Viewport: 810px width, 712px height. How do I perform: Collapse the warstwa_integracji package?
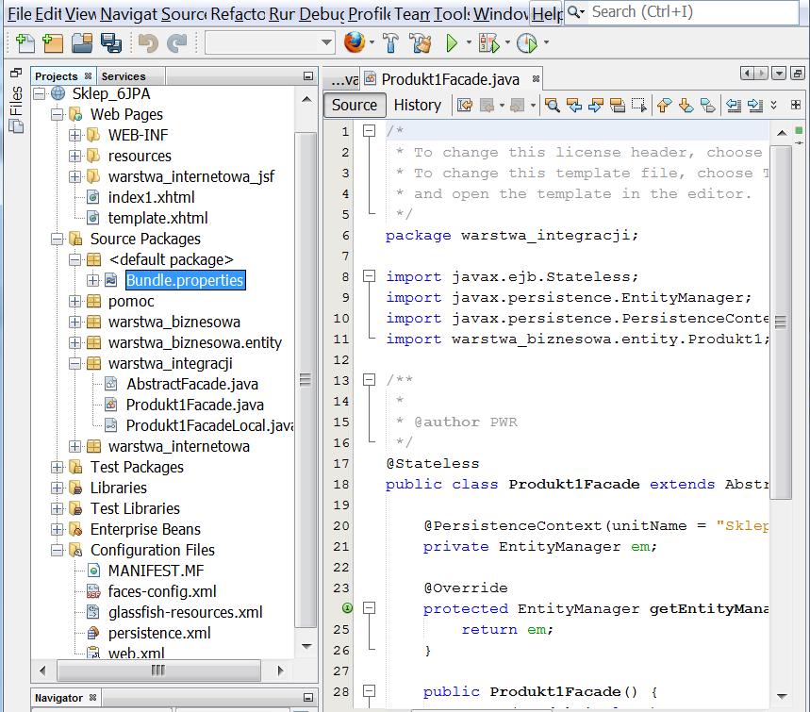(x=74, y=364)
